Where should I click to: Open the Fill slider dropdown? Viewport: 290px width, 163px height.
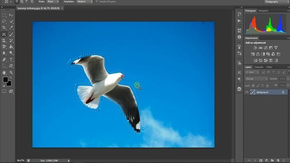(x=288, y=86)
